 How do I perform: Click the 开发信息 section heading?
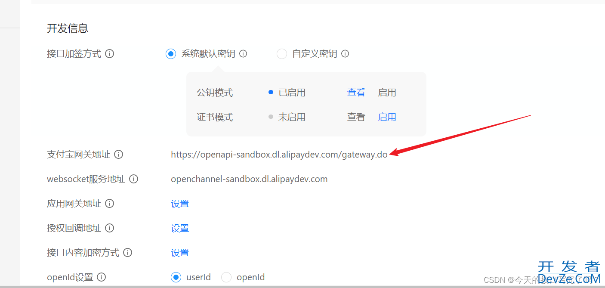(x=68, y=28)
